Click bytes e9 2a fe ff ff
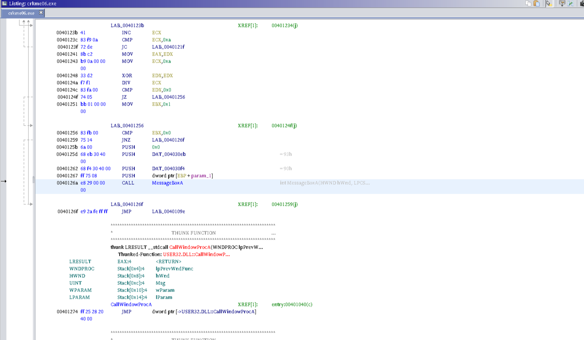Viewport: 584px width, 340px height. [x=94, y=211]
